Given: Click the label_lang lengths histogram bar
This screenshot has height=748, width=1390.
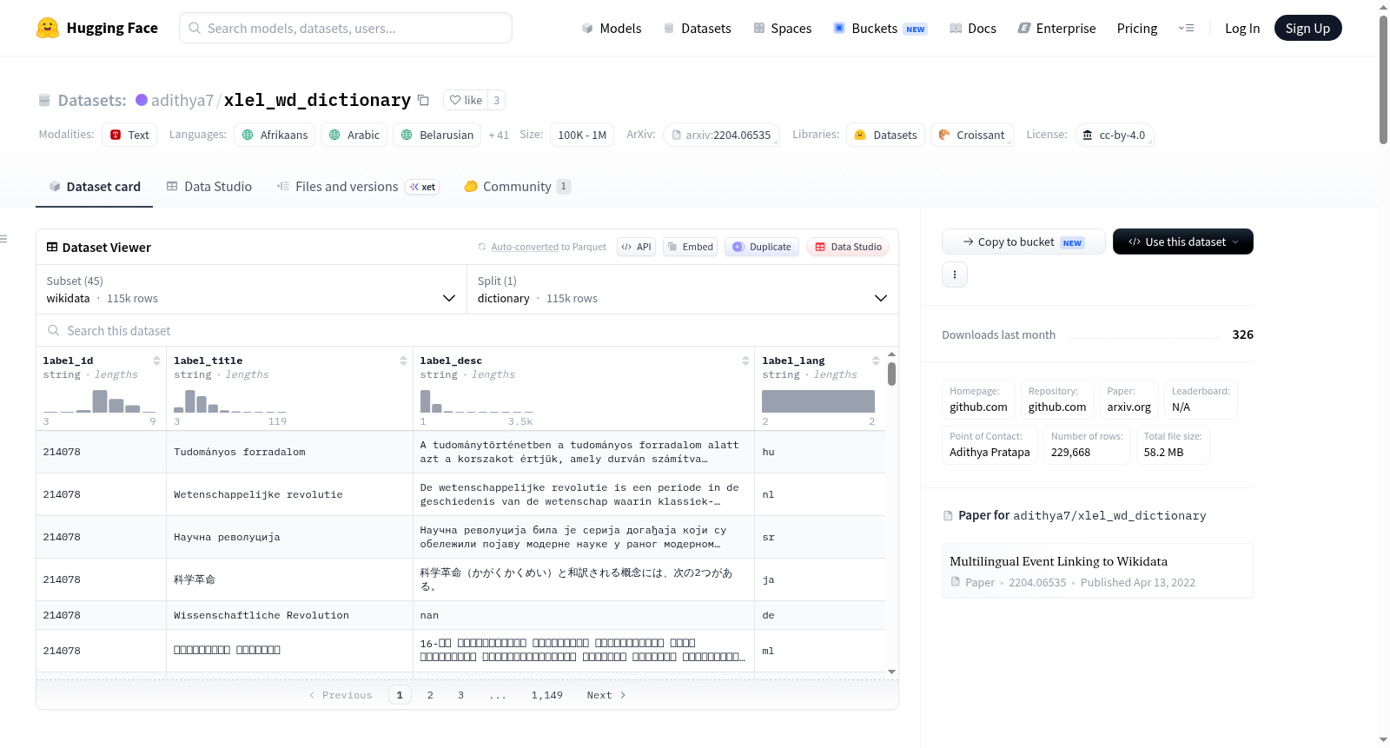Looking at the screenshot, I should [818, 401].
